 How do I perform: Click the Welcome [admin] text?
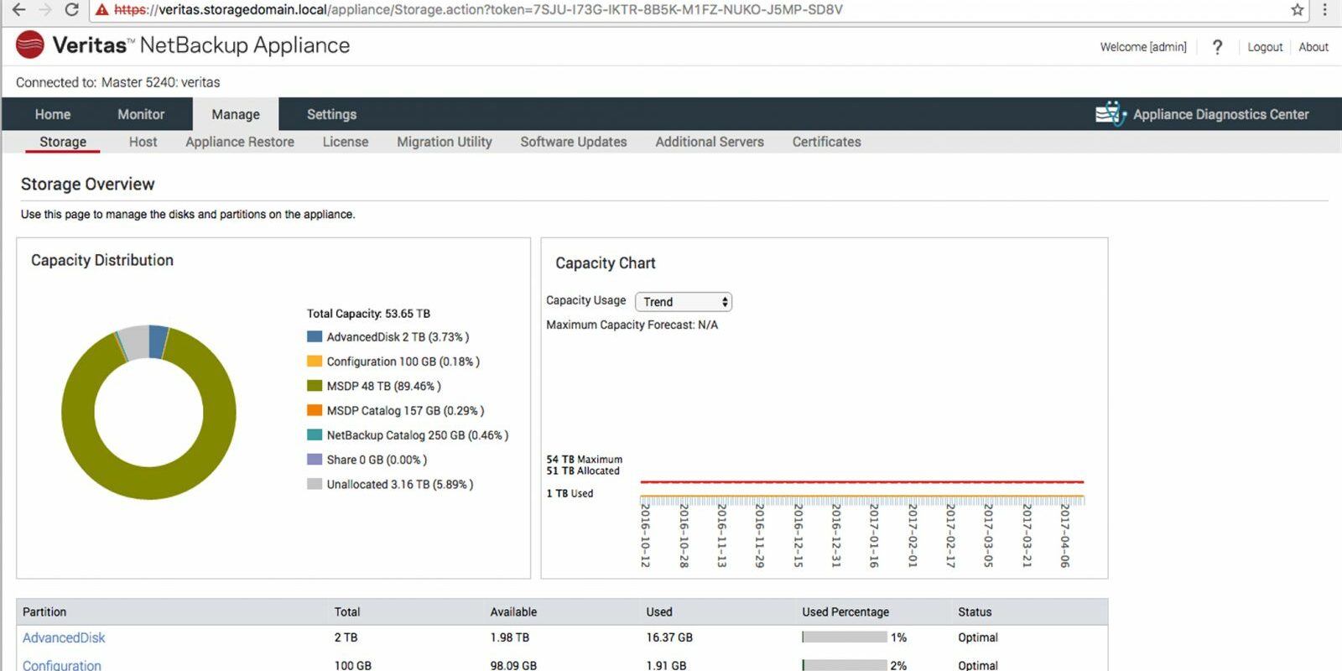point(1143,47)
